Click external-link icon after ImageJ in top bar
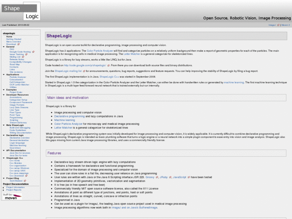This screenshot has height=219, width=292. pyautogui.click(x=278, y=25)
